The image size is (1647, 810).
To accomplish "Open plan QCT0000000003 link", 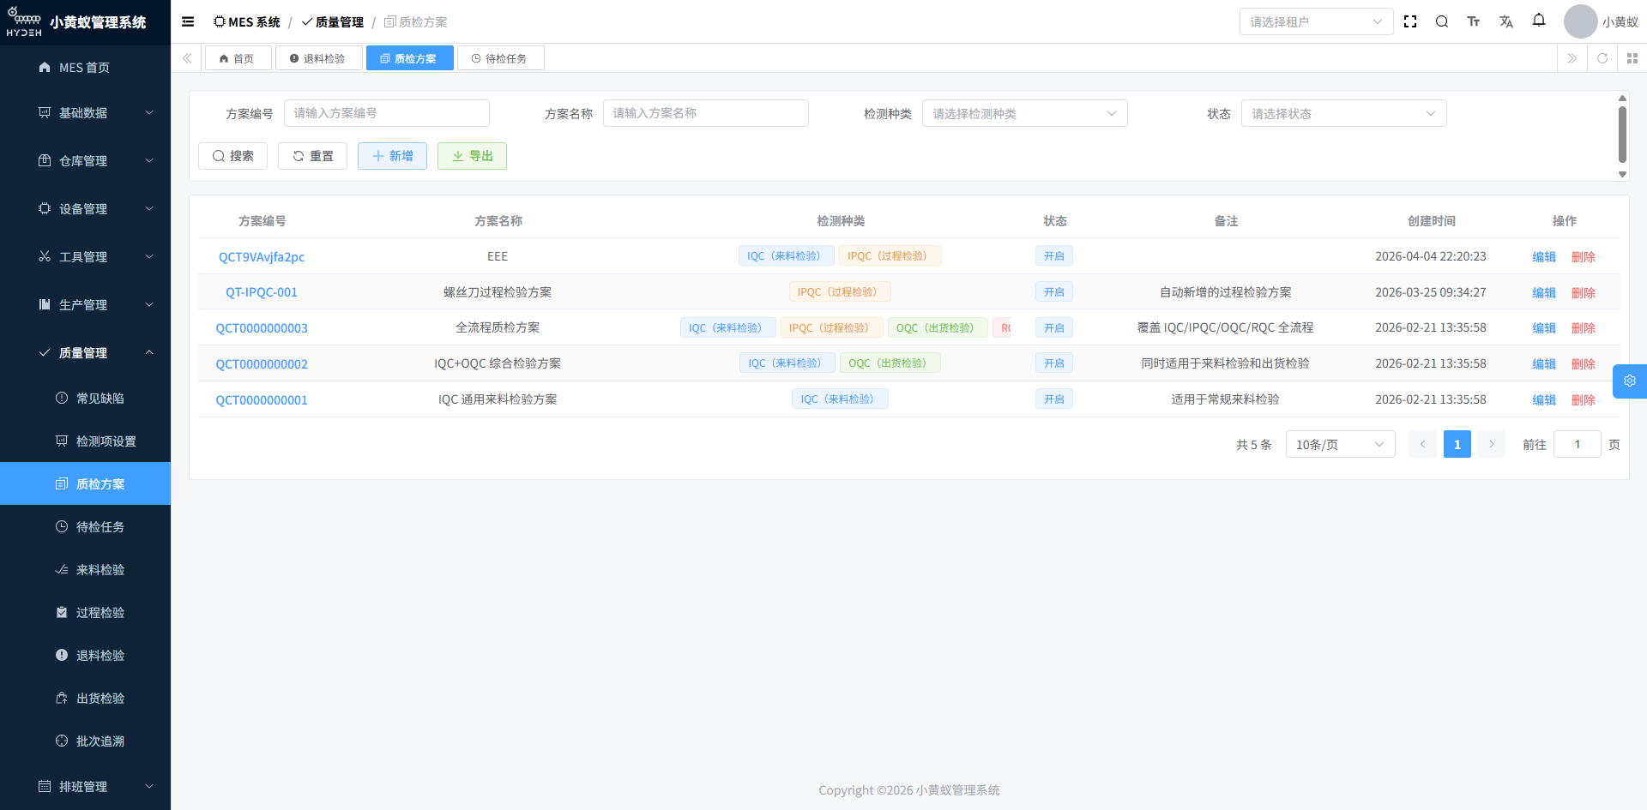I will point(262,328).
